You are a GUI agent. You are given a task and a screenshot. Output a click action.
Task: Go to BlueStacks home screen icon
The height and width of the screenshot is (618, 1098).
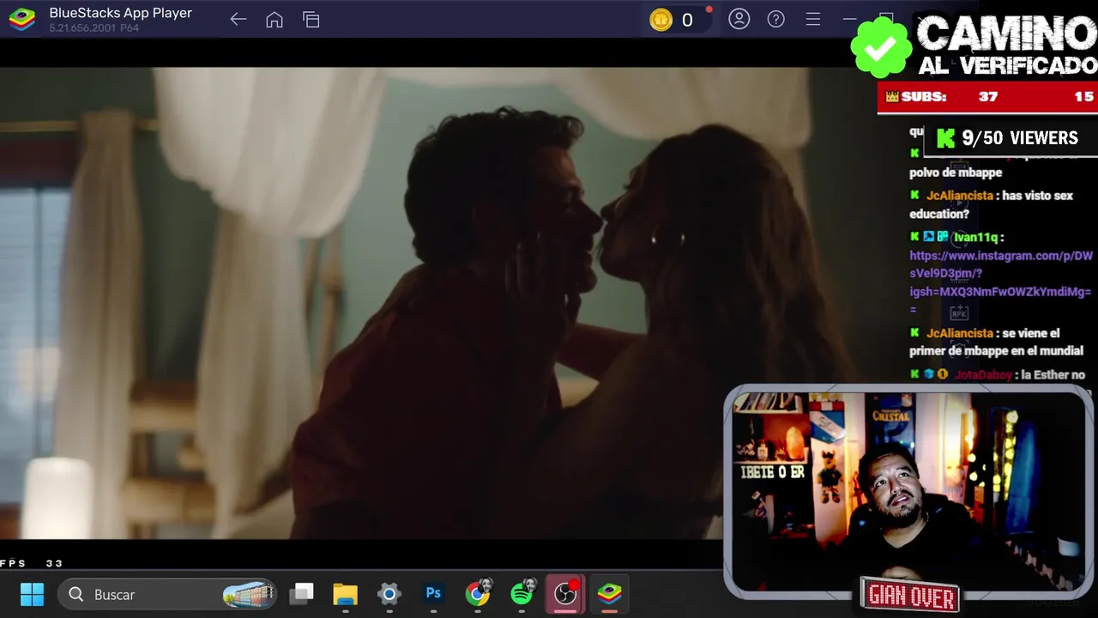pyautogui.click(x=274, y=20)
